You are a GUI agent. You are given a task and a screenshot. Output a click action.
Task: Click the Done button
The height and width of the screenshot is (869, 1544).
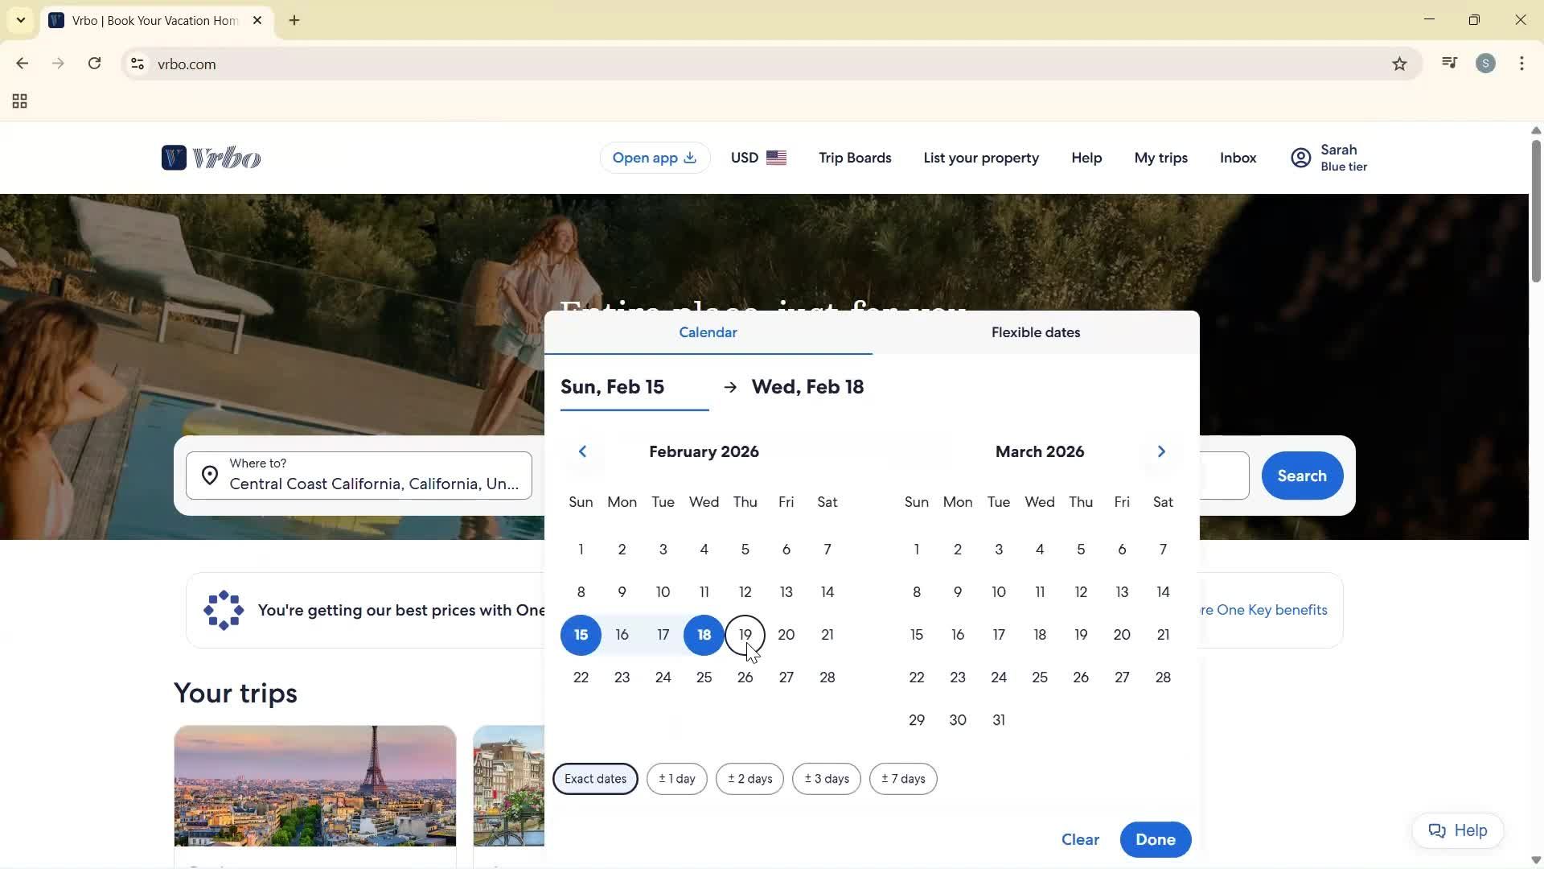point(1155,839)
